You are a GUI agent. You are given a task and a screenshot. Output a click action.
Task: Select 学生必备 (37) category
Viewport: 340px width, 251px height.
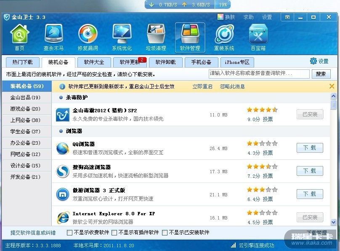pyautogui.click(x=27, y=132)
